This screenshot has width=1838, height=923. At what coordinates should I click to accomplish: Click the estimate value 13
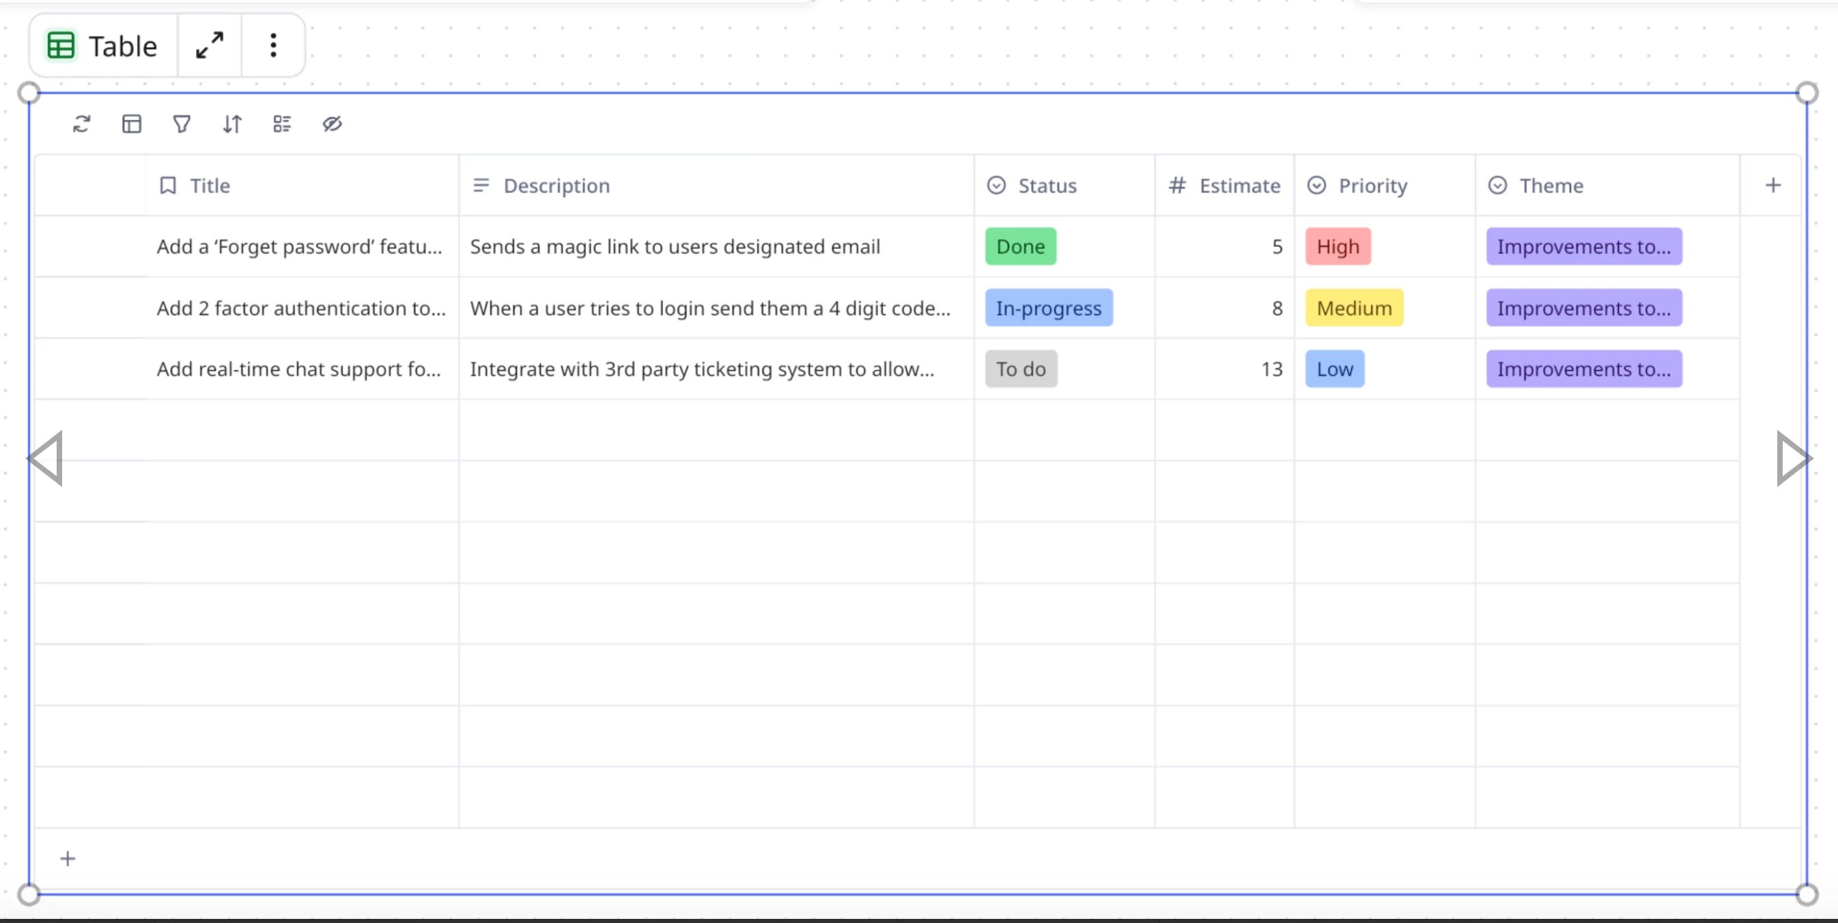tap(1271, 369)
